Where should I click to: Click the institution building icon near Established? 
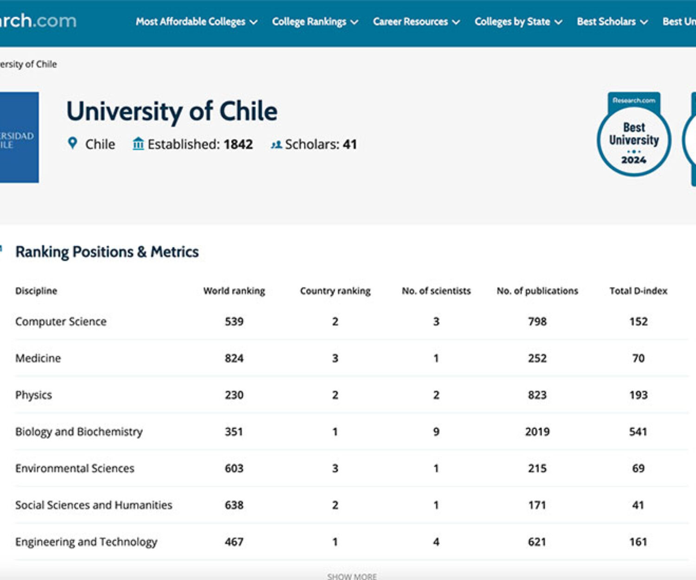[x=138, y=144]
